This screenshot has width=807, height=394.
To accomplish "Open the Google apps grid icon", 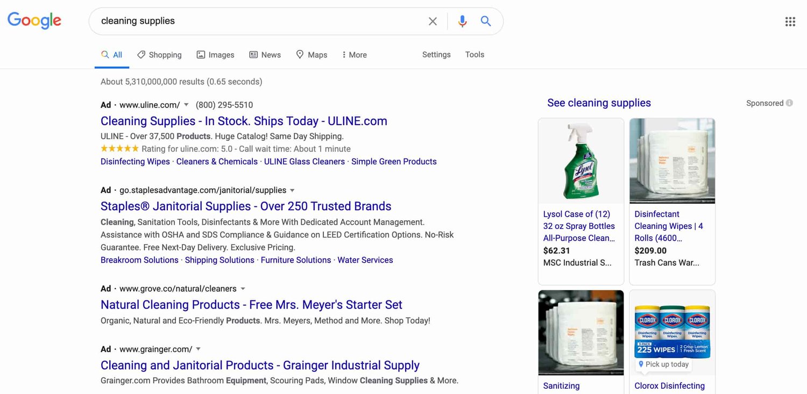I will tap(790, 22).
